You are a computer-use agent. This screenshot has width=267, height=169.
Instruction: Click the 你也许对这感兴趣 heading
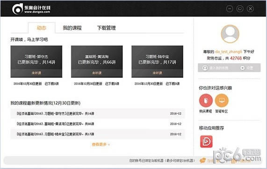pyautogui.click(x=216, y=88)
